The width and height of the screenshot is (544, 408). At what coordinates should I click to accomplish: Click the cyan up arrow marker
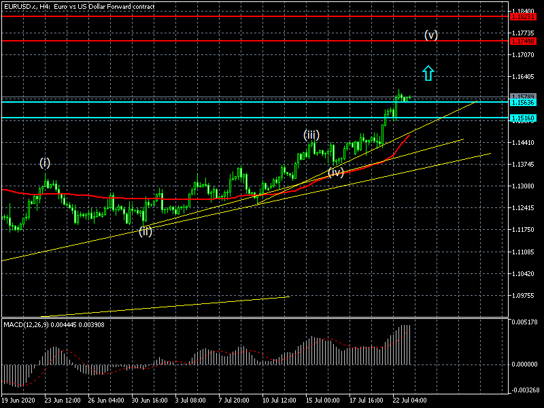click(x=428, y=73)
